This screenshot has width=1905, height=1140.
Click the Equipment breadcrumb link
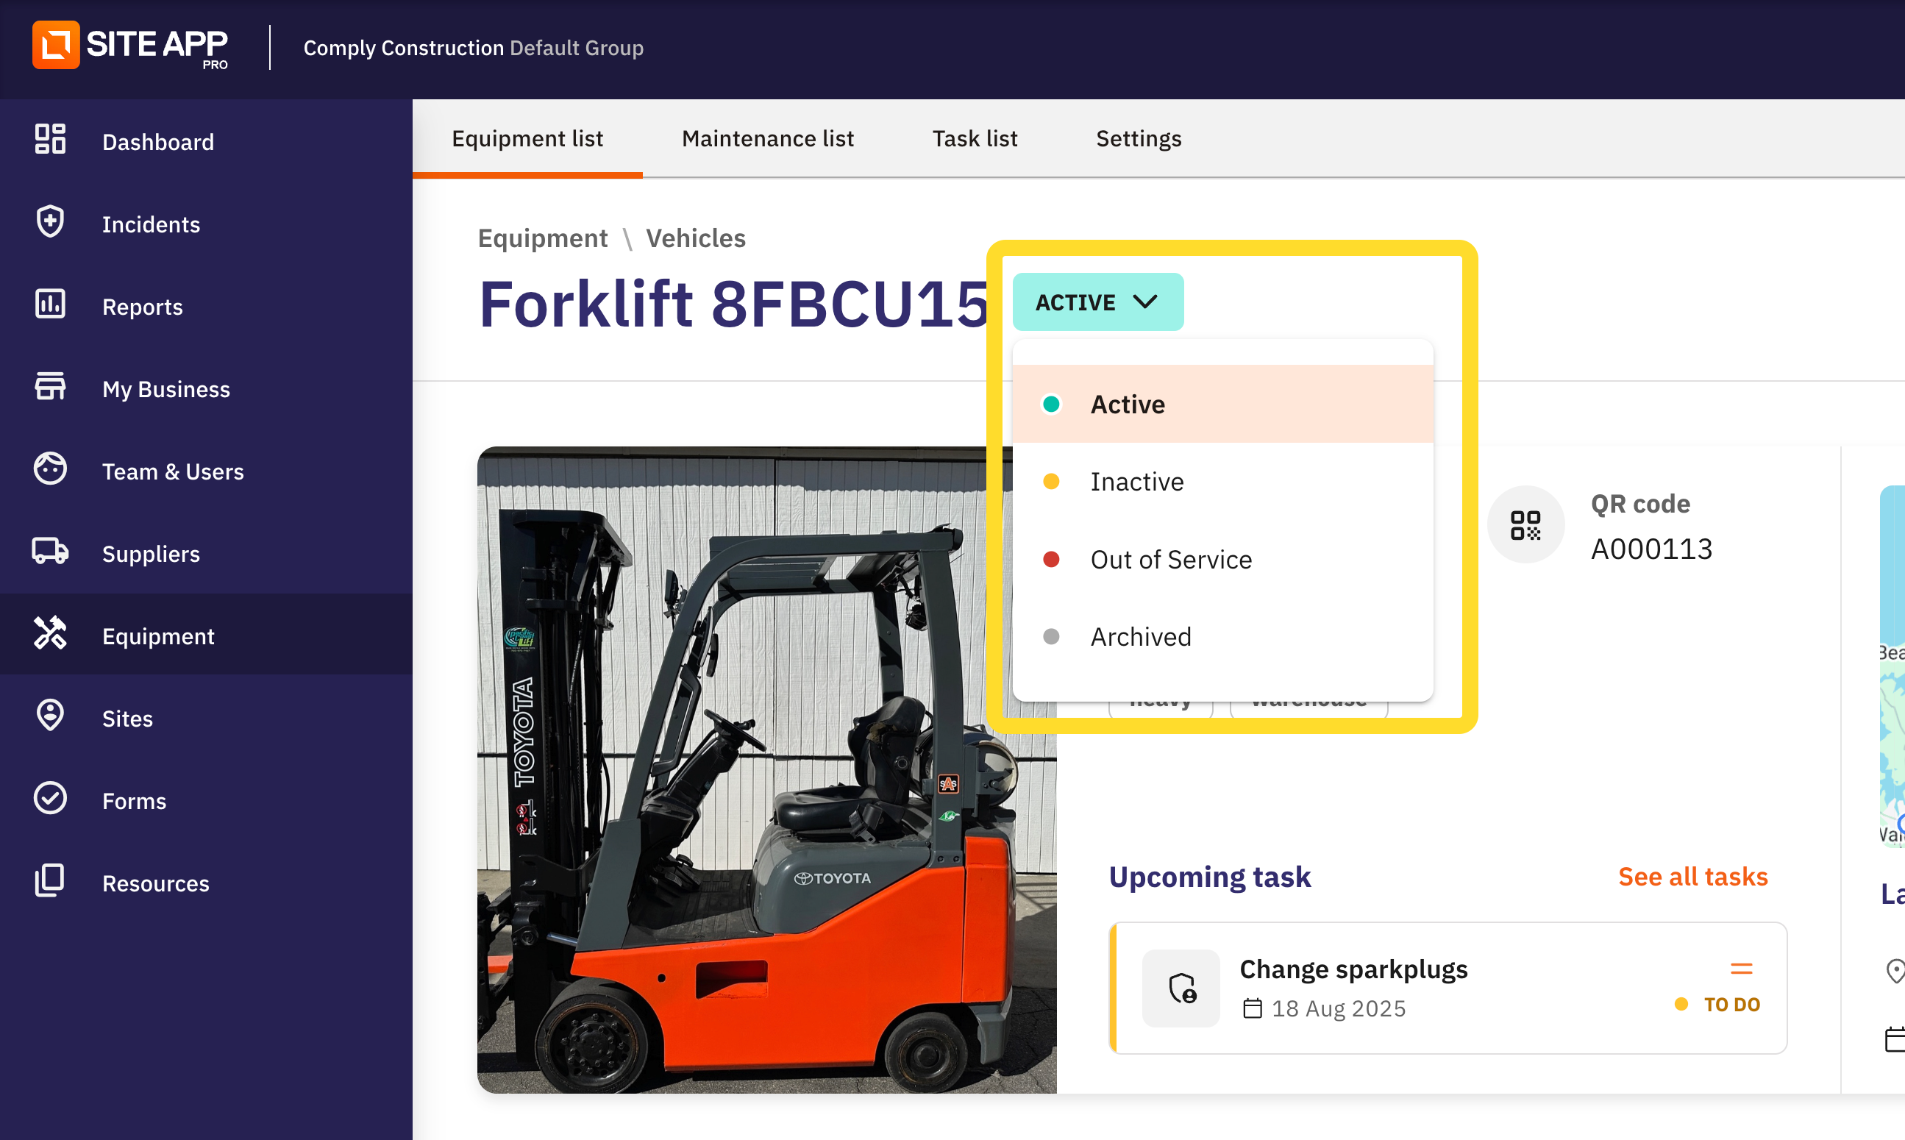542,238
